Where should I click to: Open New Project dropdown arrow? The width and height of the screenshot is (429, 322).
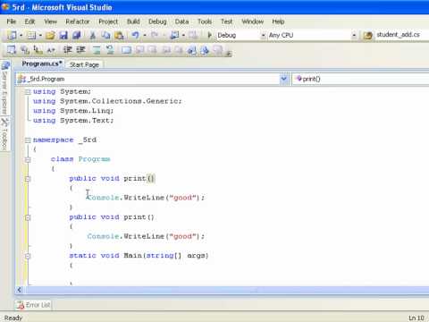pyautogui.click(x=21, y=36)
